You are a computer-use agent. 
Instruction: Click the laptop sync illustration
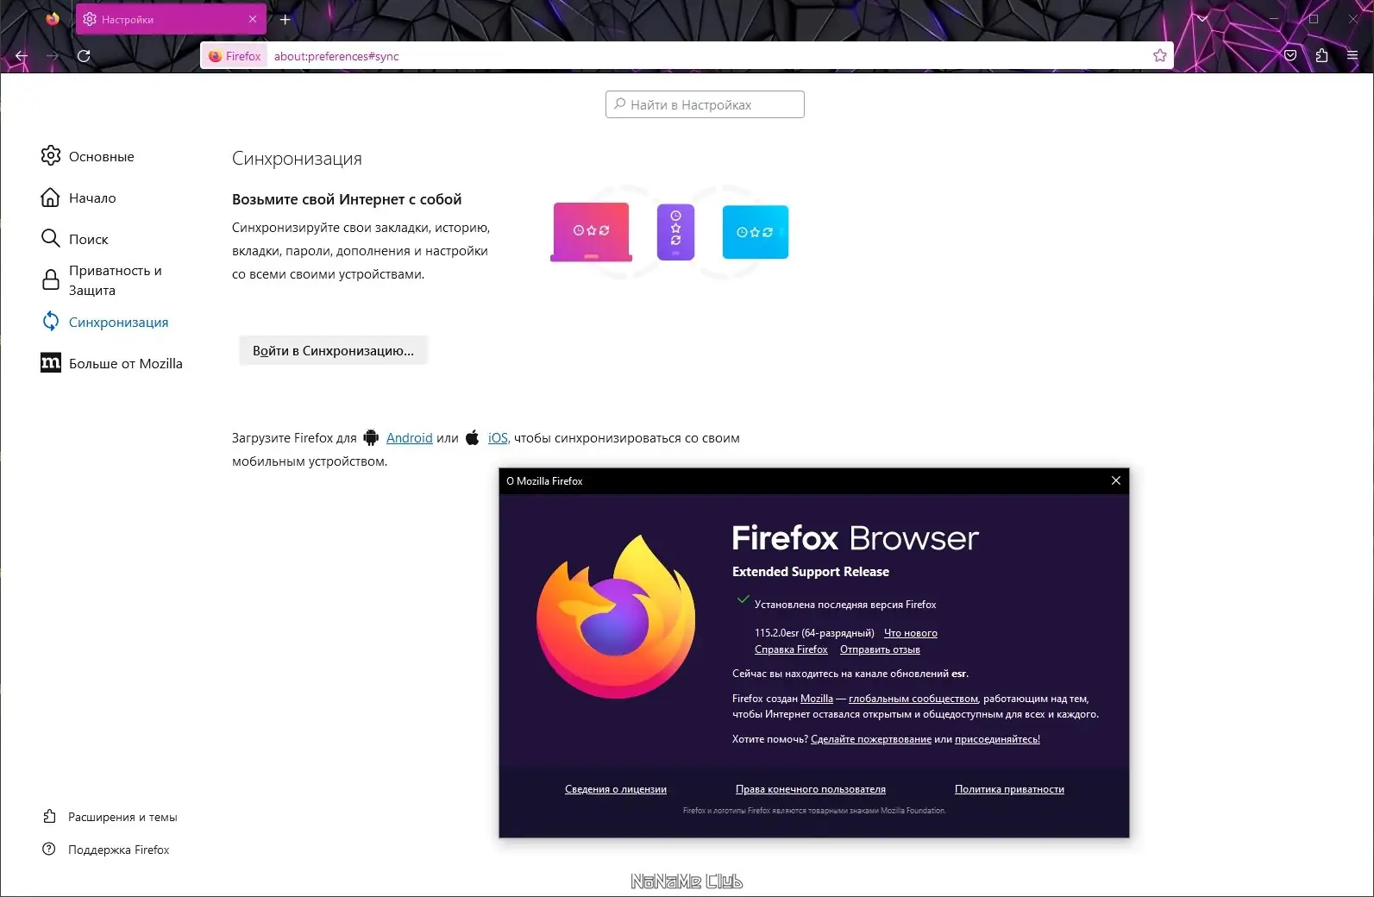click(592, 232)
